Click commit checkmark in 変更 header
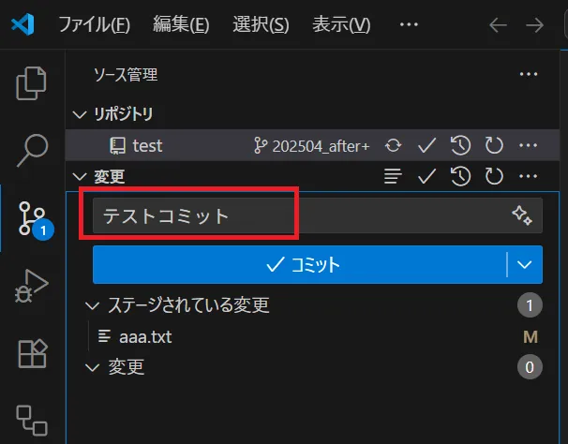568x444 pixels. point(426,176)
